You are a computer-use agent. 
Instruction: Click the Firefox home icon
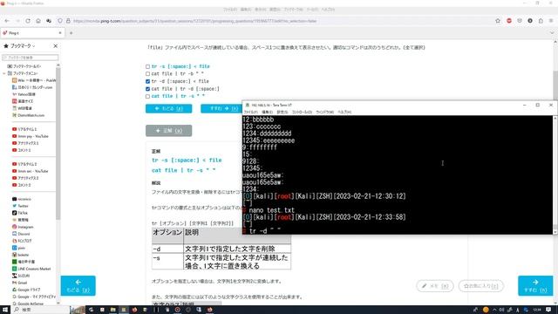click(x=38, y=21)
